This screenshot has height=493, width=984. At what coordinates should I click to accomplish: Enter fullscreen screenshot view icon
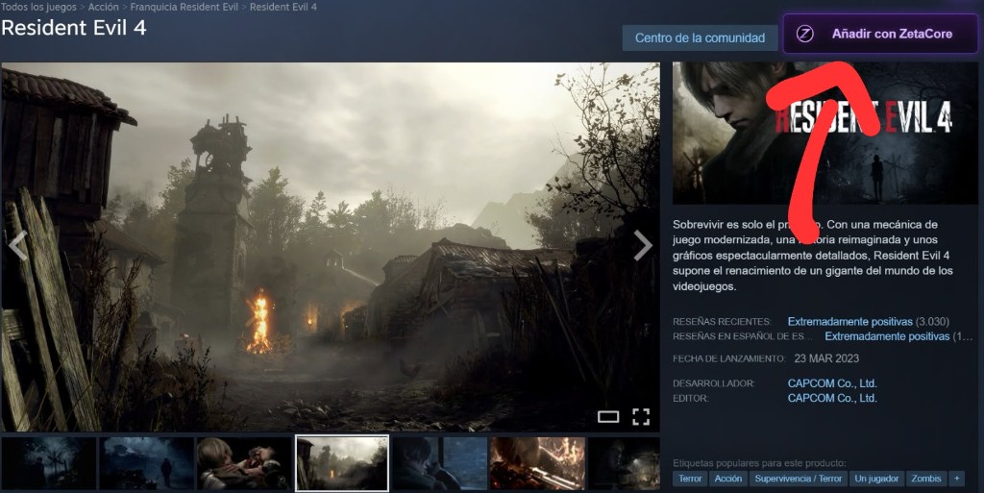pos(641,417)
